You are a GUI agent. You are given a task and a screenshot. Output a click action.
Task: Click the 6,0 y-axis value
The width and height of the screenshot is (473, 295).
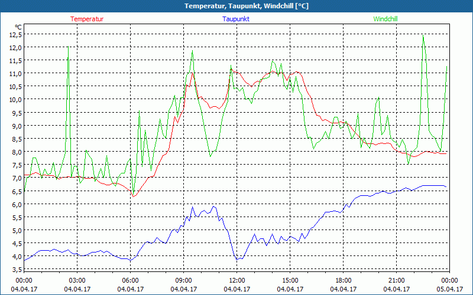17,204
